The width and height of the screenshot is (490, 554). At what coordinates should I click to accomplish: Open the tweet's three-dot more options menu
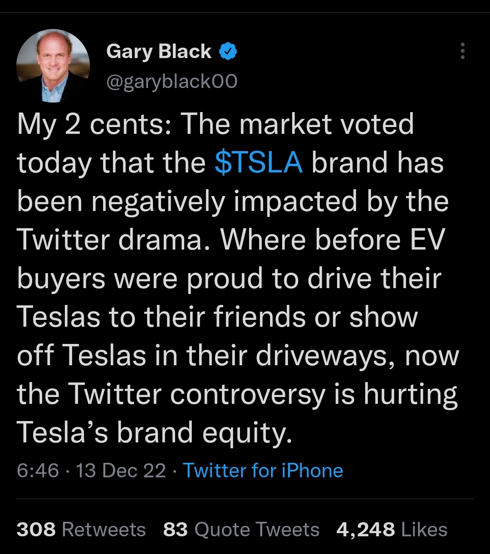[462, 51]
